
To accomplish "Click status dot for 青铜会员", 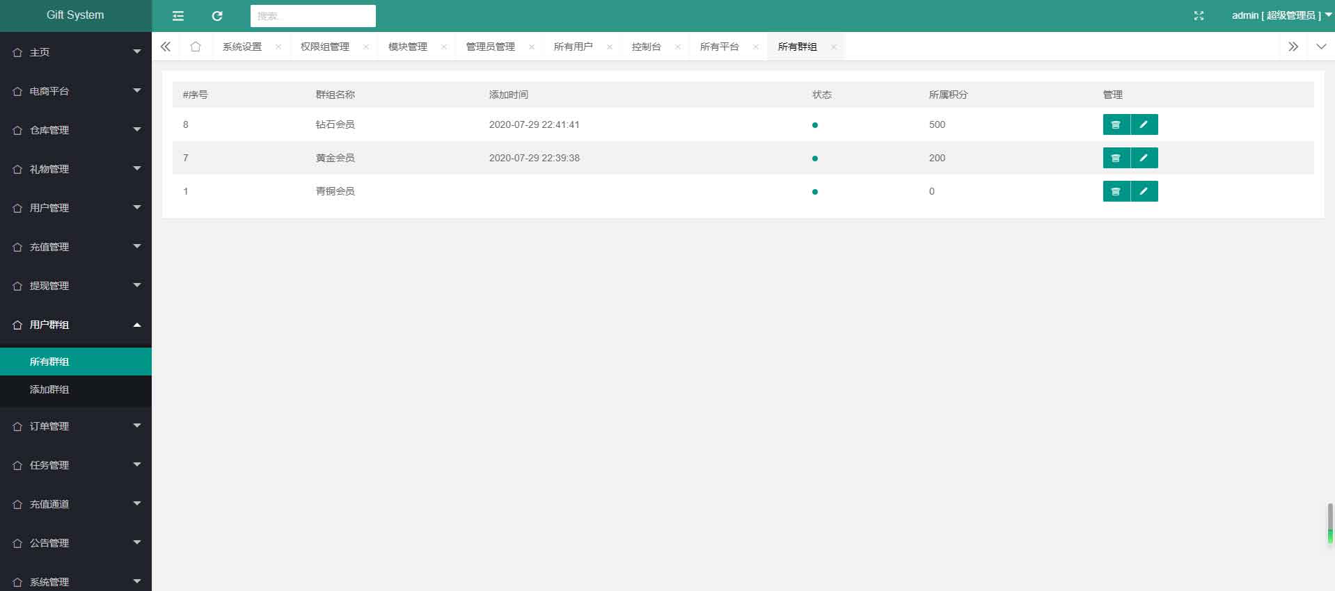I will pyautogui.click(x=815, y=192).
